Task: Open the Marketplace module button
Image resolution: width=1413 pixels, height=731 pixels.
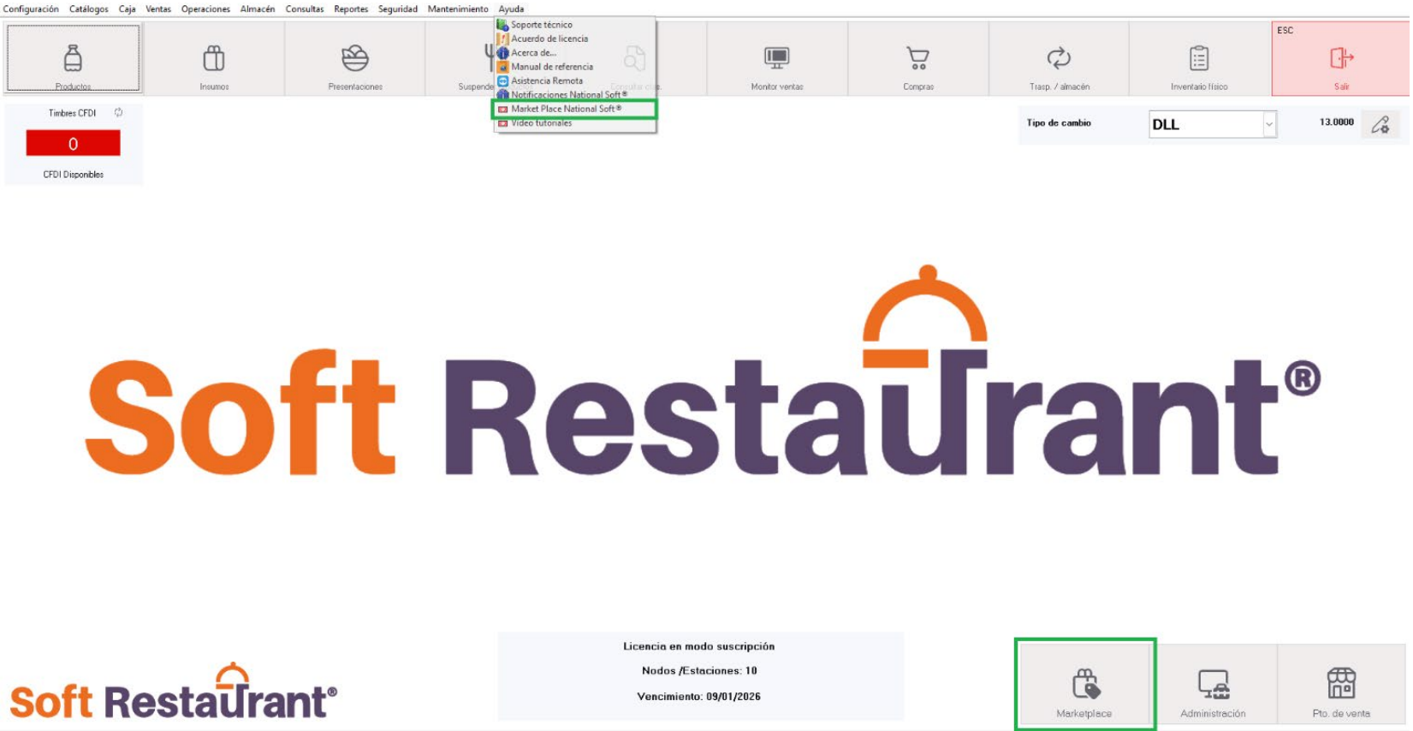Action: [x=1085, y=684]
